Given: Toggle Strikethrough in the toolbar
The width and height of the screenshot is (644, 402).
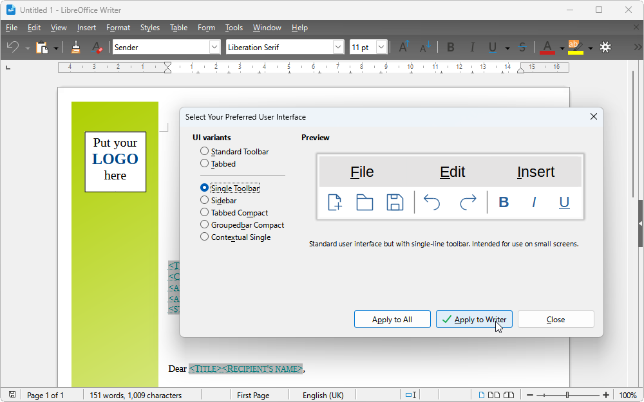Looking at the screenshot, I should (x=522, y=47).
